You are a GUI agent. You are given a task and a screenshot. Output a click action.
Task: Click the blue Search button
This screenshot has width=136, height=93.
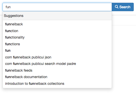point(123,7)
